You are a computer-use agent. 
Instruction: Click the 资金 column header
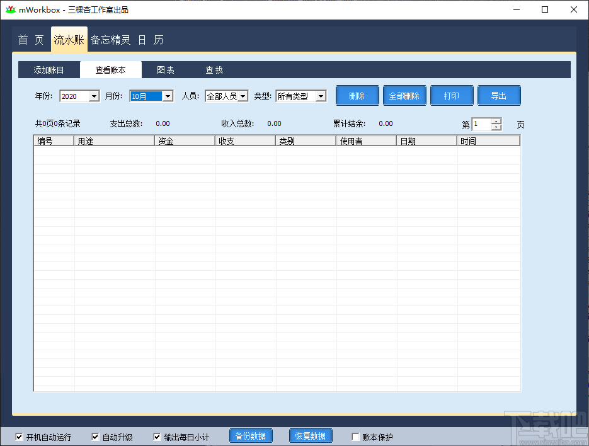tap(185, 141)
